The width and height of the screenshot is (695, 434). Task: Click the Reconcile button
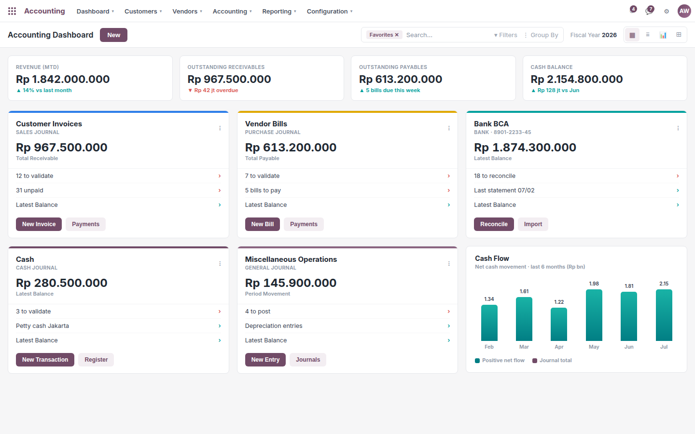click(x=494, y=224)
